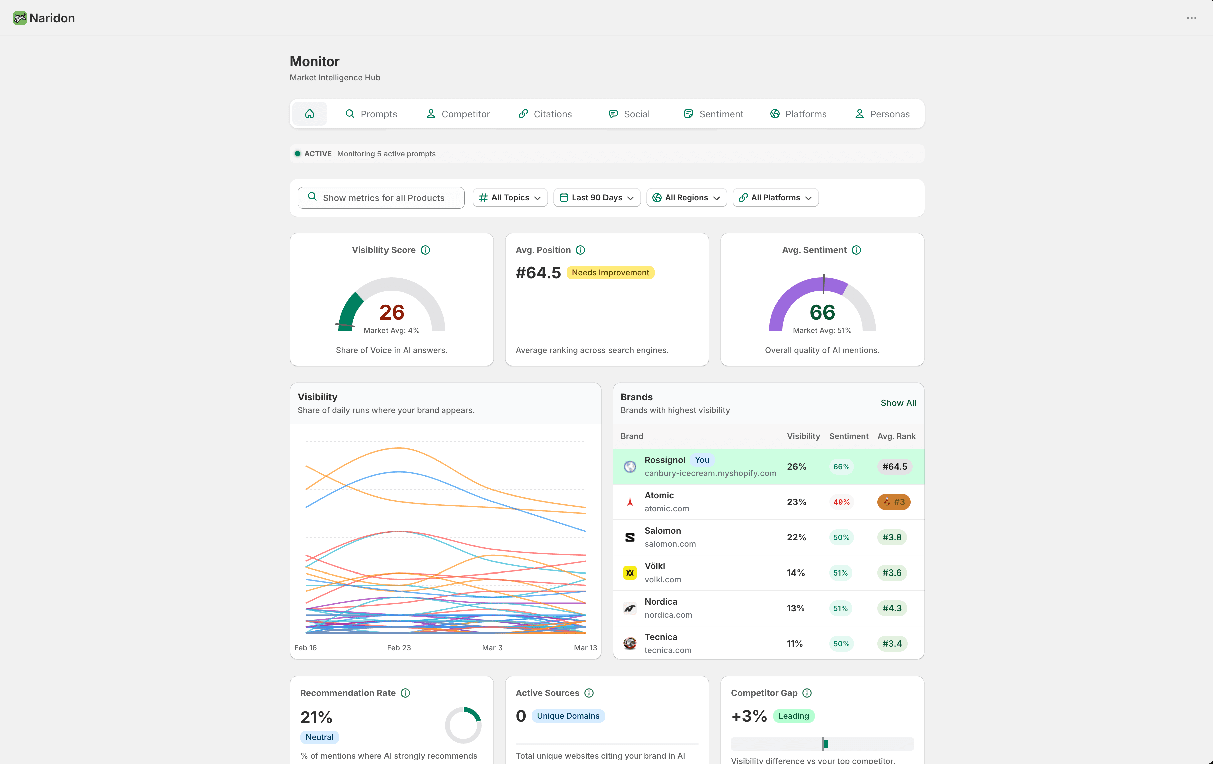This screenshot has width=1213, height=764.
Task: Expand the All Topics filter
Action: click(510, 198)
